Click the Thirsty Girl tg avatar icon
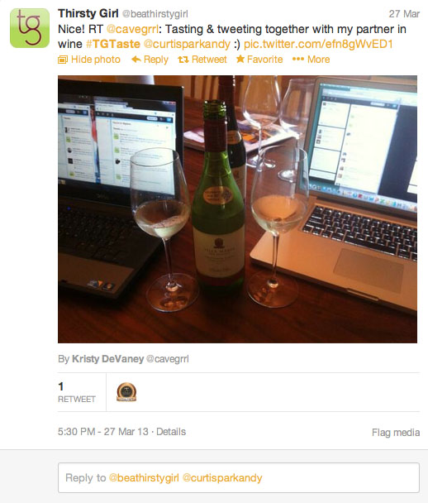 point(30,28)
